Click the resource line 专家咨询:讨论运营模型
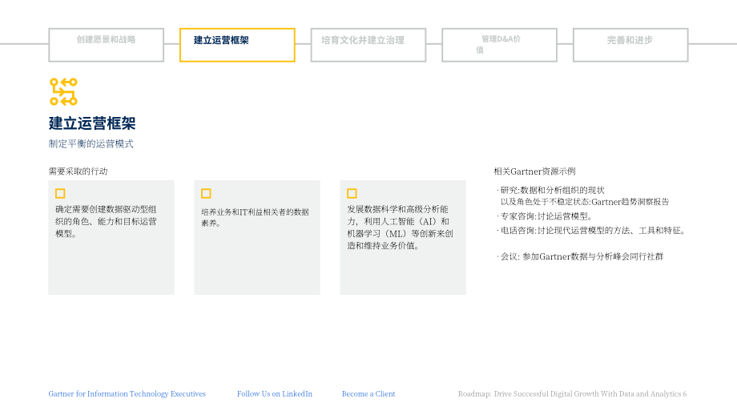737x415 pixels. [x=546, y=216]
